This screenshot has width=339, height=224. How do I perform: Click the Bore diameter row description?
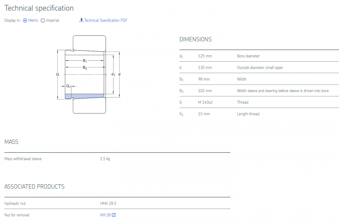tap(248, 56)
